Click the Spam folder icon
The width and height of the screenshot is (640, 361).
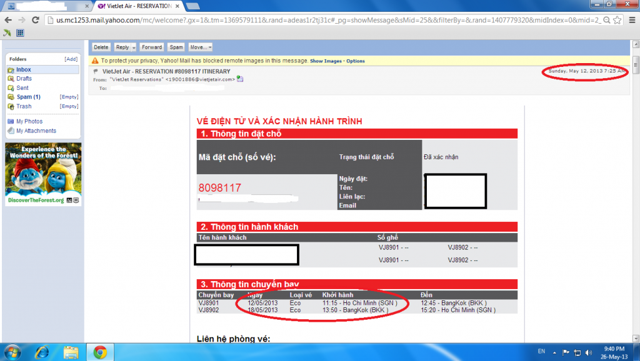(x=11, y=97)
